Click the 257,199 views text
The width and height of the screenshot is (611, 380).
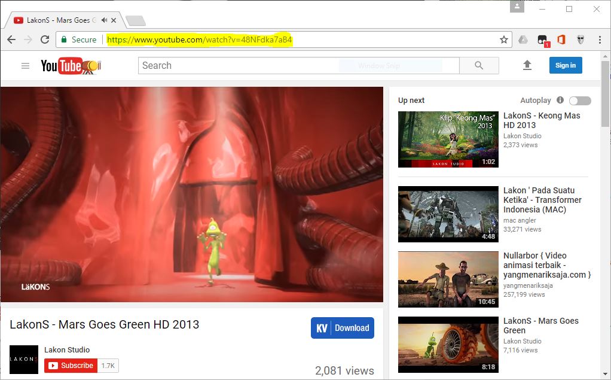tap(524, 294)
